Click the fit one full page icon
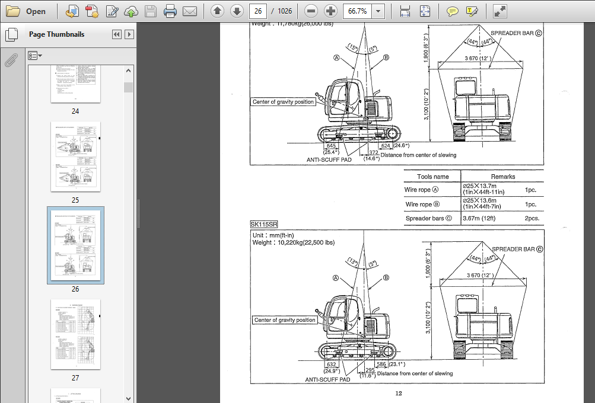 (425, 11)
